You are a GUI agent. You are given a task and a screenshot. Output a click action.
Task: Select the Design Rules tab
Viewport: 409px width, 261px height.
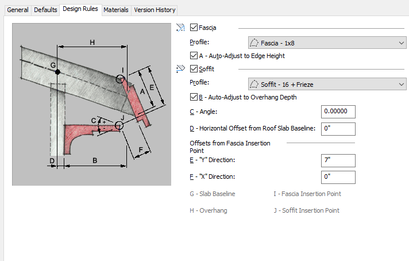coord(80,9)
